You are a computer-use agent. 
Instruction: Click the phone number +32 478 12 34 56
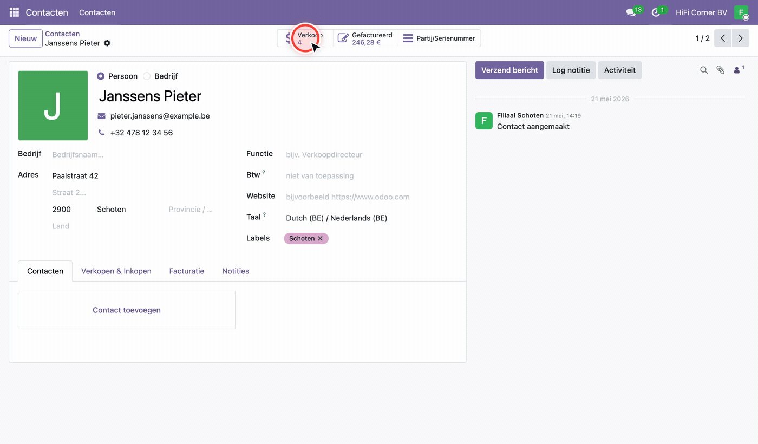coord(141,133)
